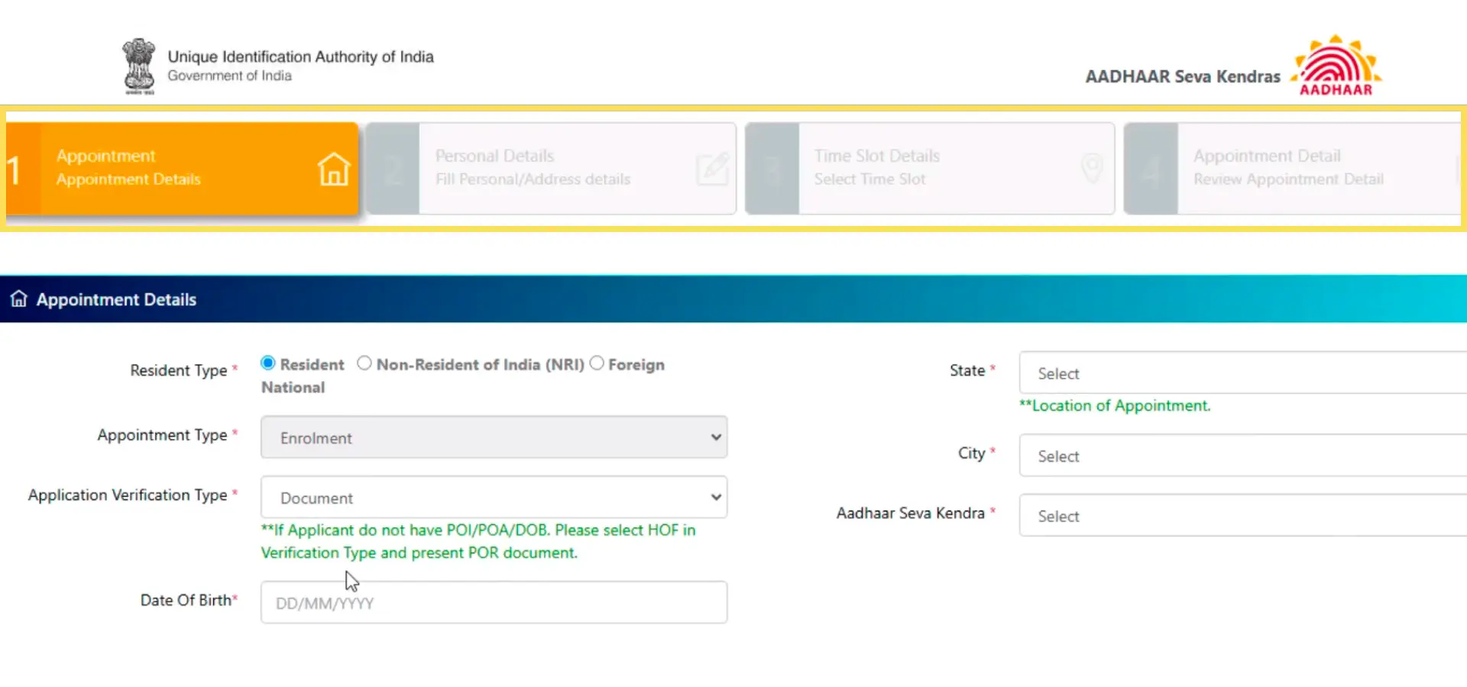Click the home icon in Appointment step
Viewport: 1467px width, 687px height.
(334, 169)
